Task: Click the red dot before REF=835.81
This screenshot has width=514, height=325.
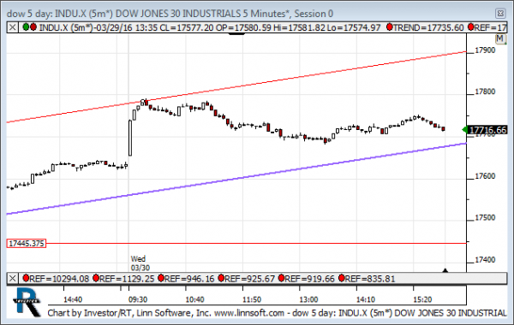Action: [x=342, y=279]
